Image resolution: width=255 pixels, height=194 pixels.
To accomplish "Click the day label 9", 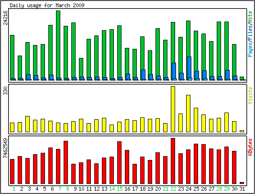I will click(x=75, y=189).
